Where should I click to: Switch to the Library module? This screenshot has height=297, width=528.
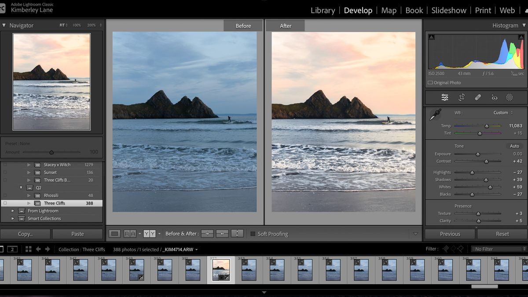323,10
